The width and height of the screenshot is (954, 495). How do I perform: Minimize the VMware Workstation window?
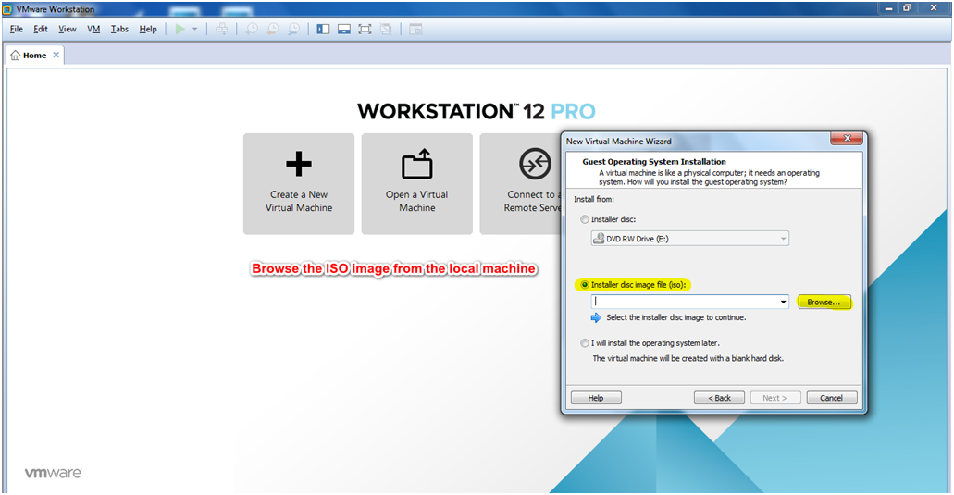pos(889,8)
